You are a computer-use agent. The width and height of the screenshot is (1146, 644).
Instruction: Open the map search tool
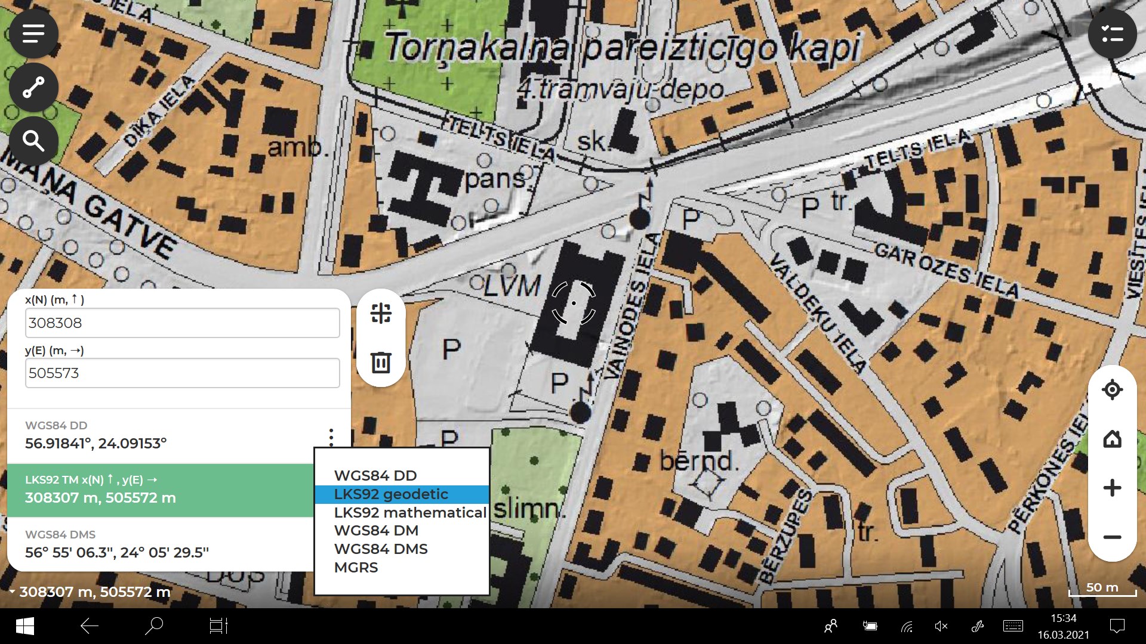coord(33,141)
